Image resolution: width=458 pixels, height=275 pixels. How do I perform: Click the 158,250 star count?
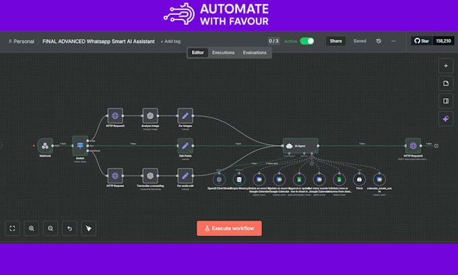443,41
